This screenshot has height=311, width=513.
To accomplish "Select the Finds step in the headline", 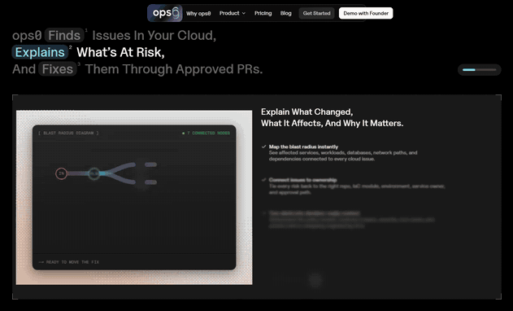I will pyautogui.click(x=64, y=35).
